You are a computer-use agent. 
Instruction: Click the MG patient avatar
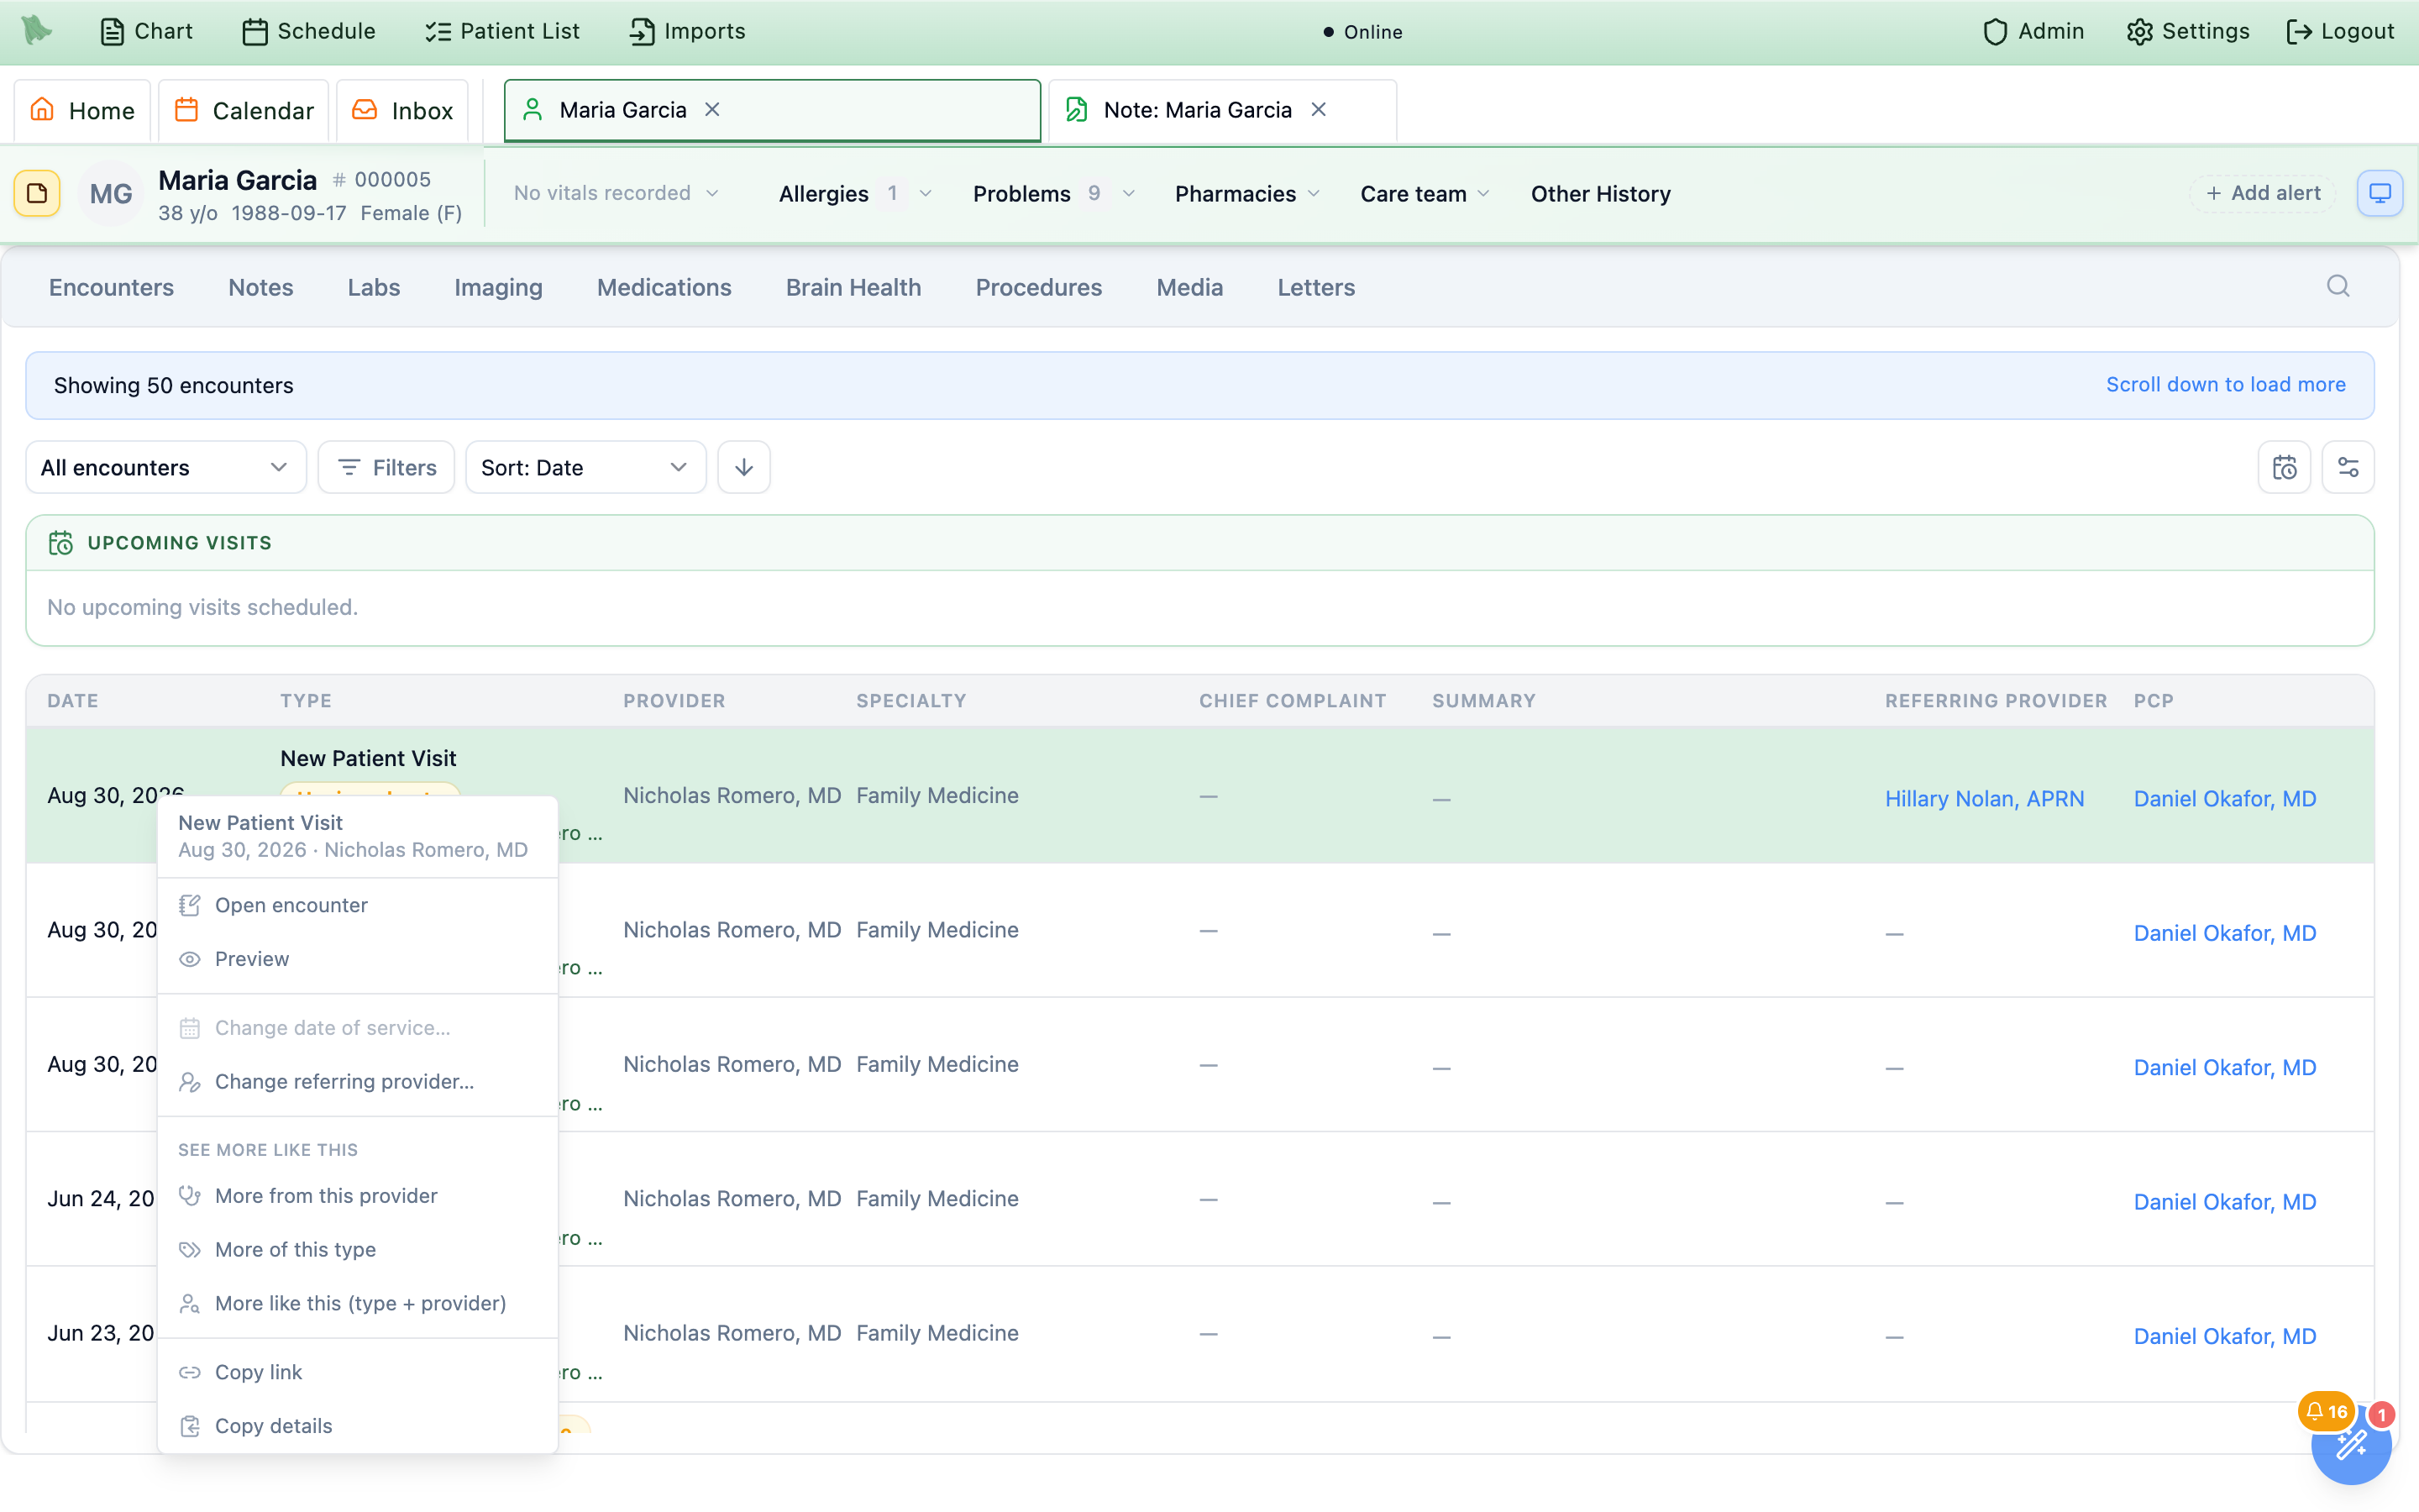tap(110, 194)
